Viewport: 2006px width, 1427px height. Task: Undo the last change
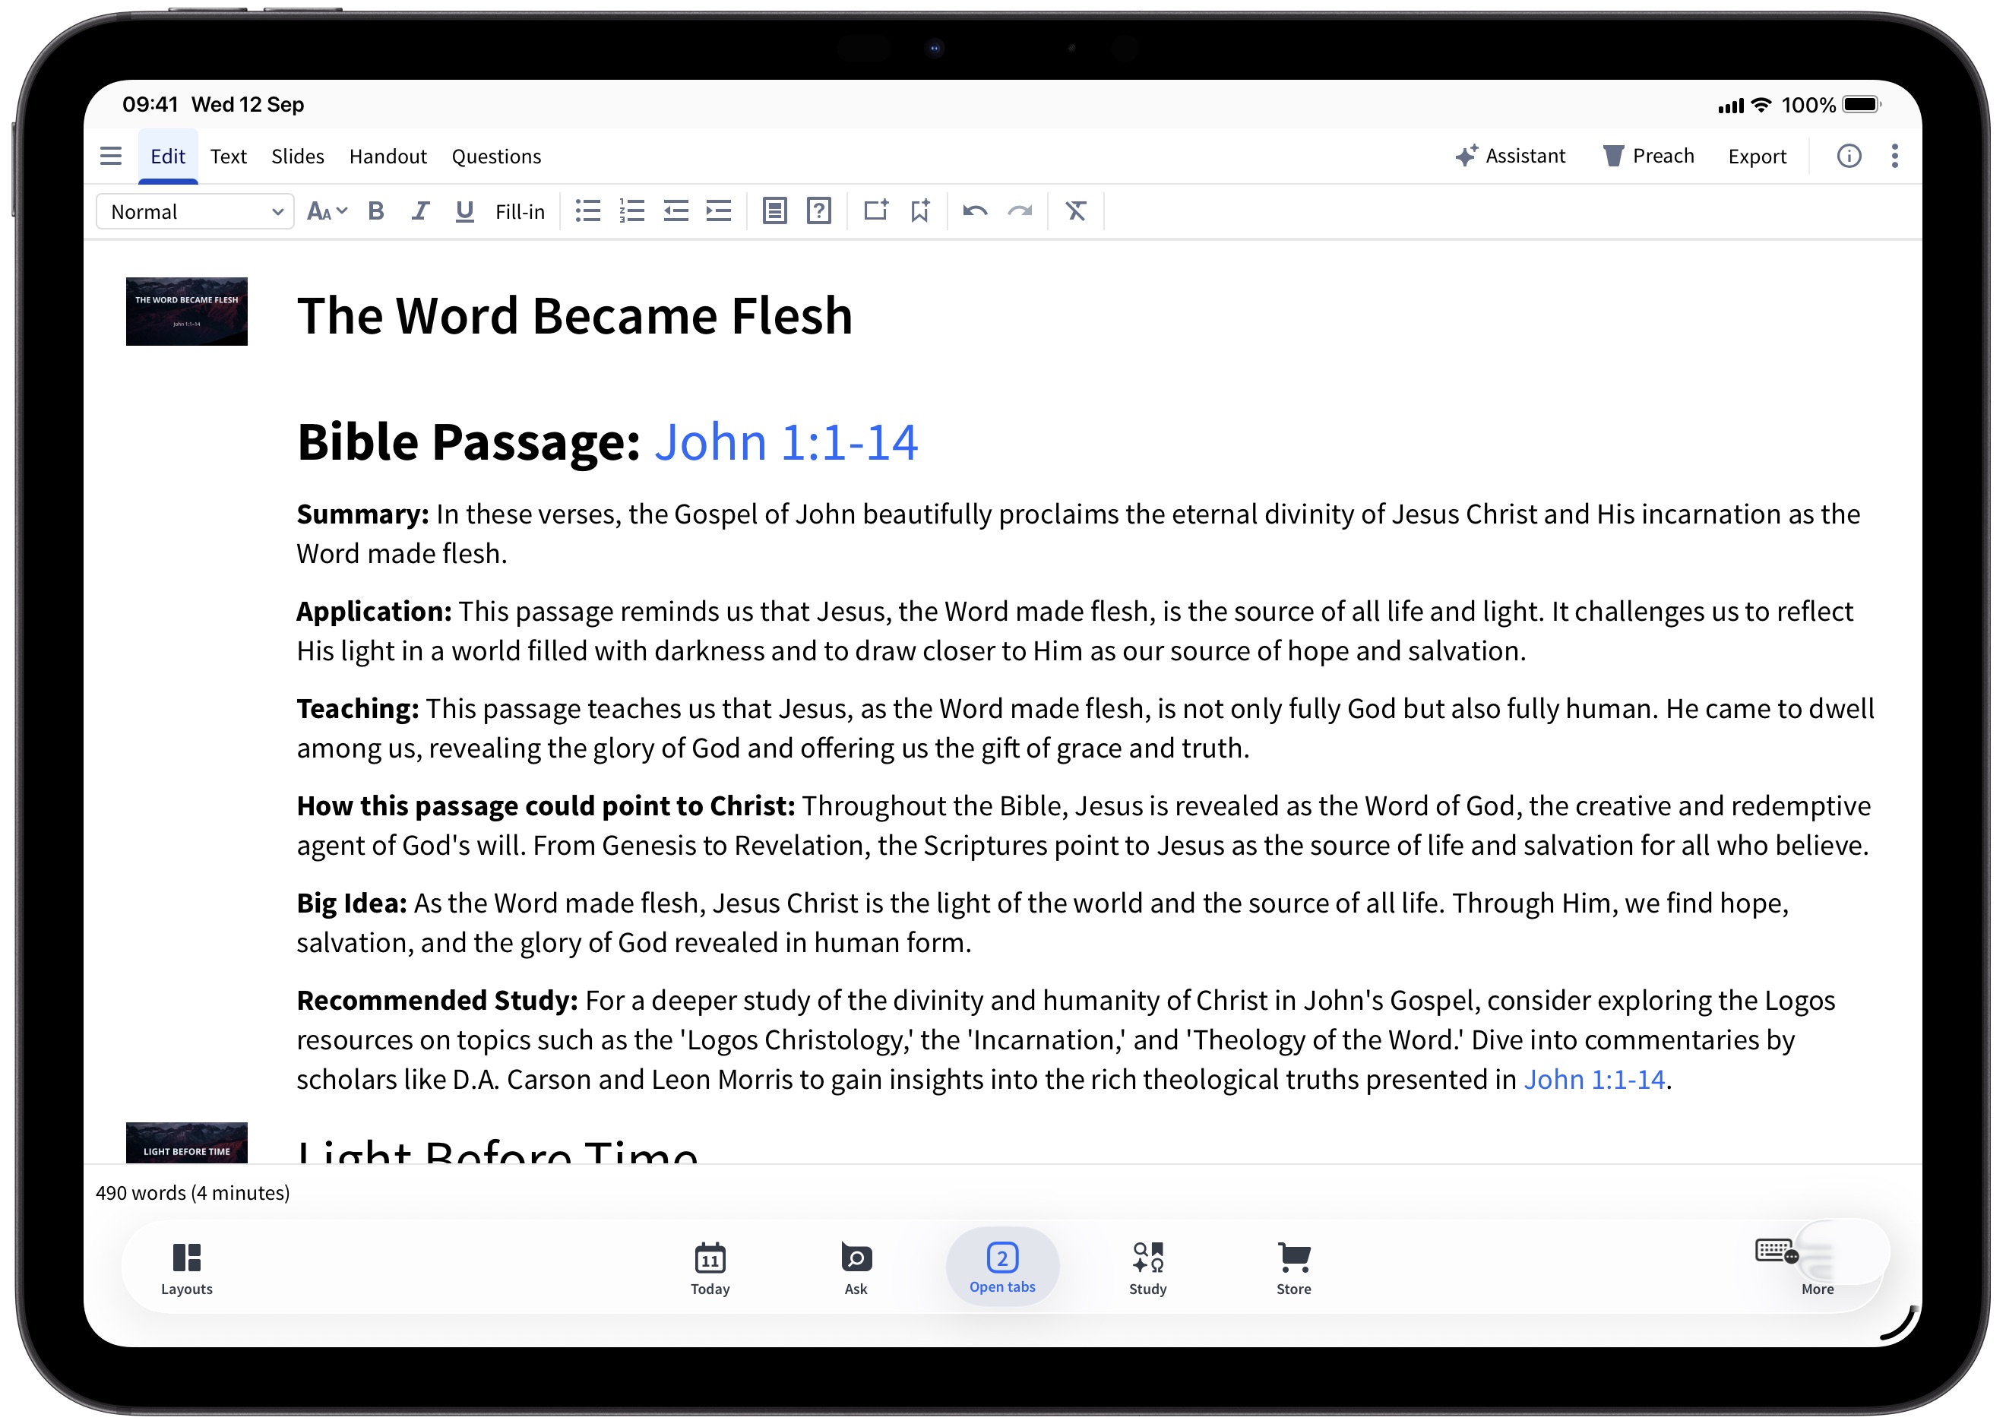tap(976, 212)
